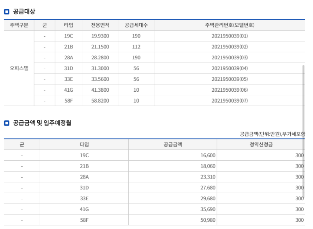Click the area value 21.1500
This screenshot has height=229, width=313.
(x=100, y=47)
